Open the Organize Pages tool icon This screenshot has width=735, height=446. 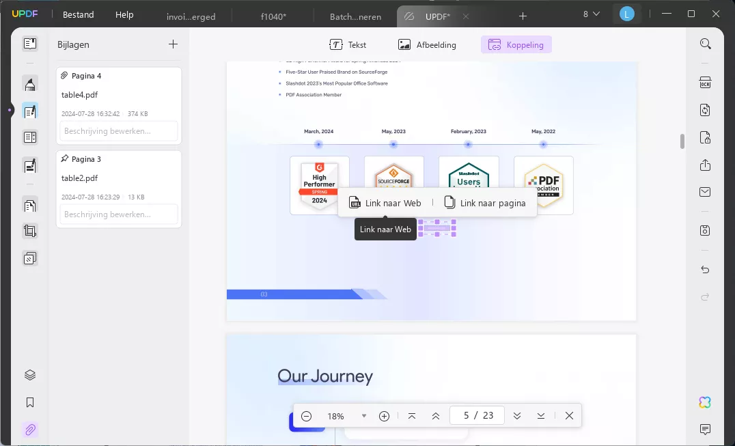30,205
